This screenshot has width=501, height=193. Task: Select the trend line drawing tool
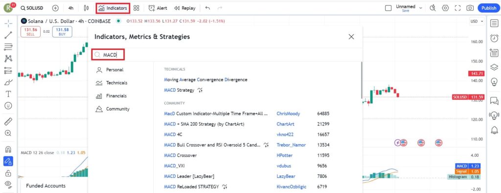[x=8, y=35]
